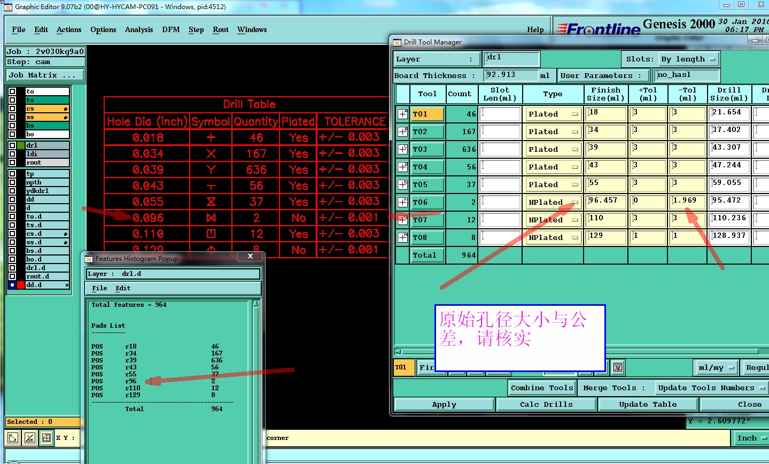Expand tool T01 with the plus icon
This screenshot has width=769, height=464.
pos(403,114)
